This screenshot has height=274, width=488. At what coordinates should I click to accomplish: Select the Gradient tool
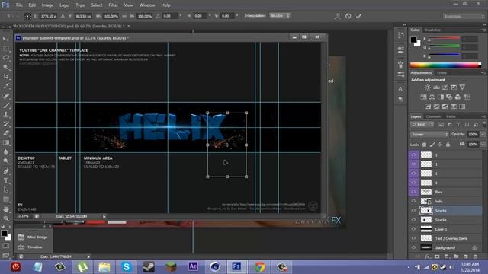pyautogui.click(x=5, y=142)
